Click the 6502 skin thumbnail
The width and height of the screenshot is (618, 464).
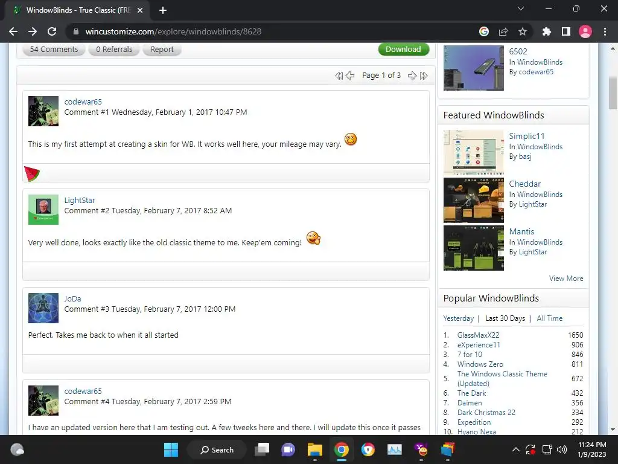(x=474, y=68)
